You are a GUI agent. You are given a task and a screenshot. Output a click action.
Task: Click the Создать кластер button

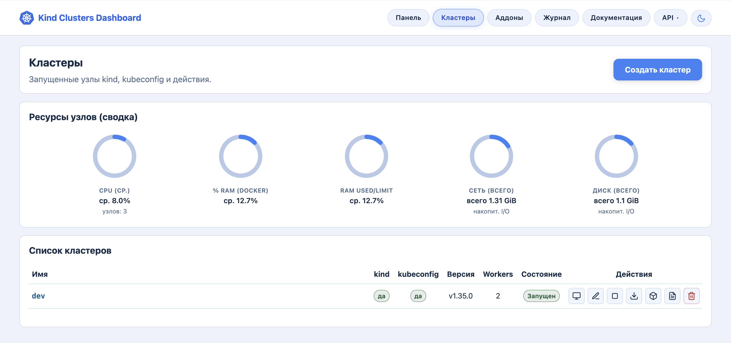[x=657, y=70]
